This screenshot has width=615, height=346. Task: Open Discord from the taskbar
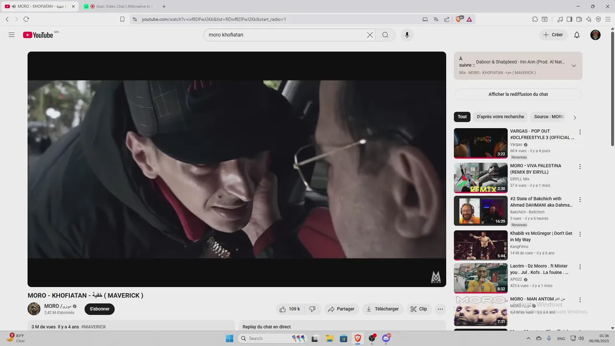[x=386, y=338]
